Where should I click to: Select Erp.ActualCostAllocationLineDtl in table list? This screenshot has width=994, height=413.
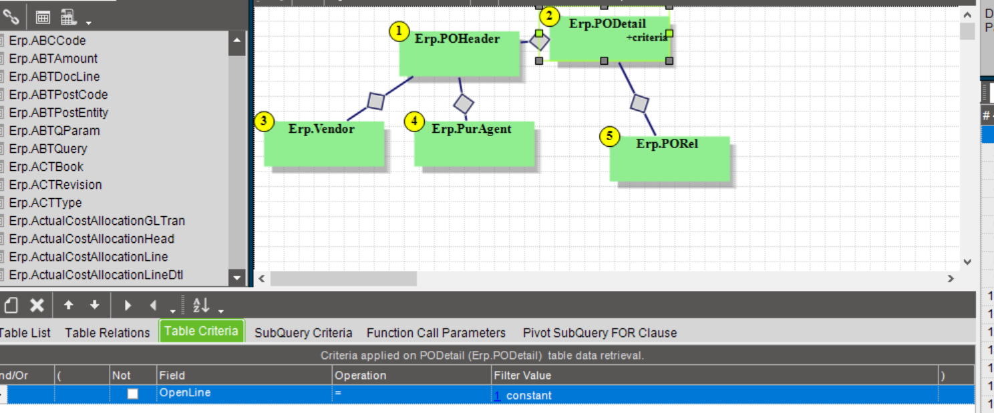96,275
